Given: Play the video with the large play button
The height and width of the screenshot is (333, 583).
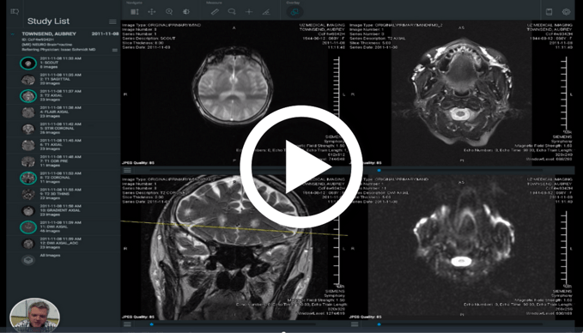Looking at the screenshot, I should point(301,166).
